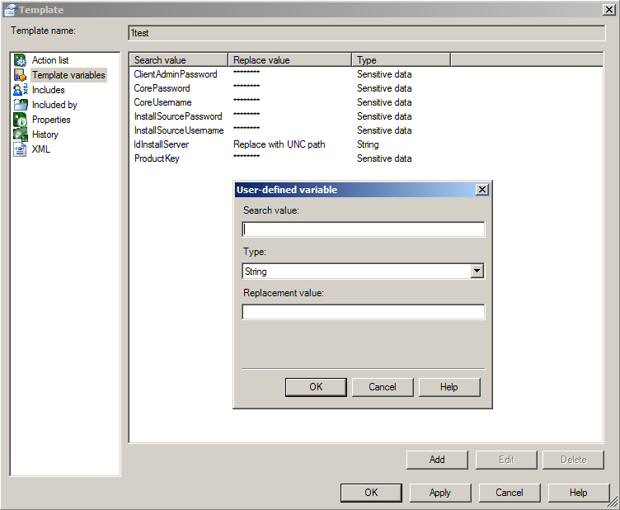This screenshot has height=510, width=620.
Task: Close the User-defined variable dialog
Action: pyautogui.click(x=482, y=190)
